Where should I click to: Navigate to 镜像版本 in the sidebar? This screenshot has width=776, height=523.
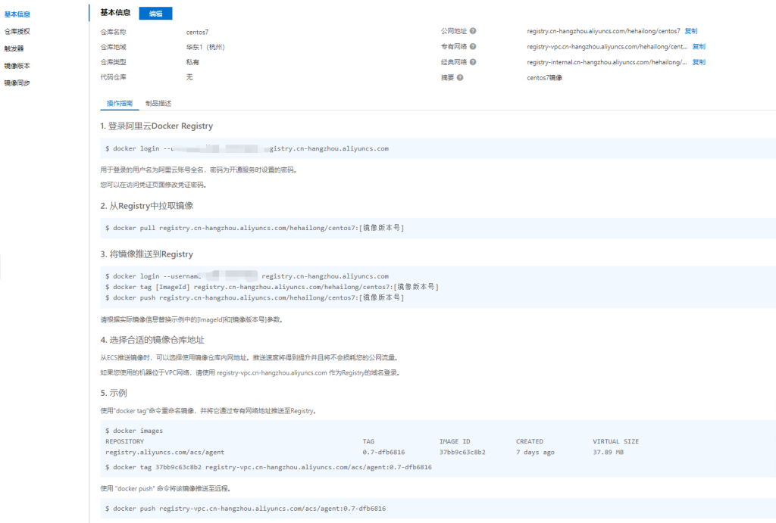pos(17,66)
